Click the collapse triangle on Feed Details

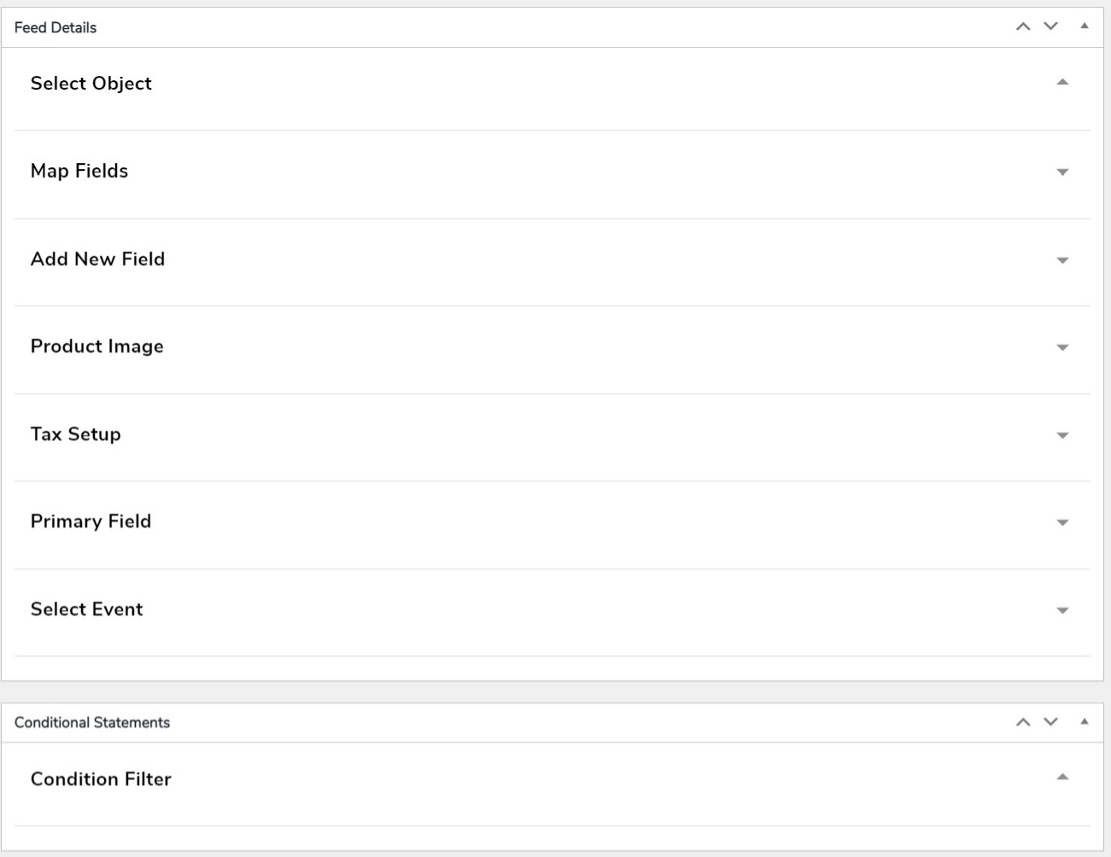[1083, 26]
